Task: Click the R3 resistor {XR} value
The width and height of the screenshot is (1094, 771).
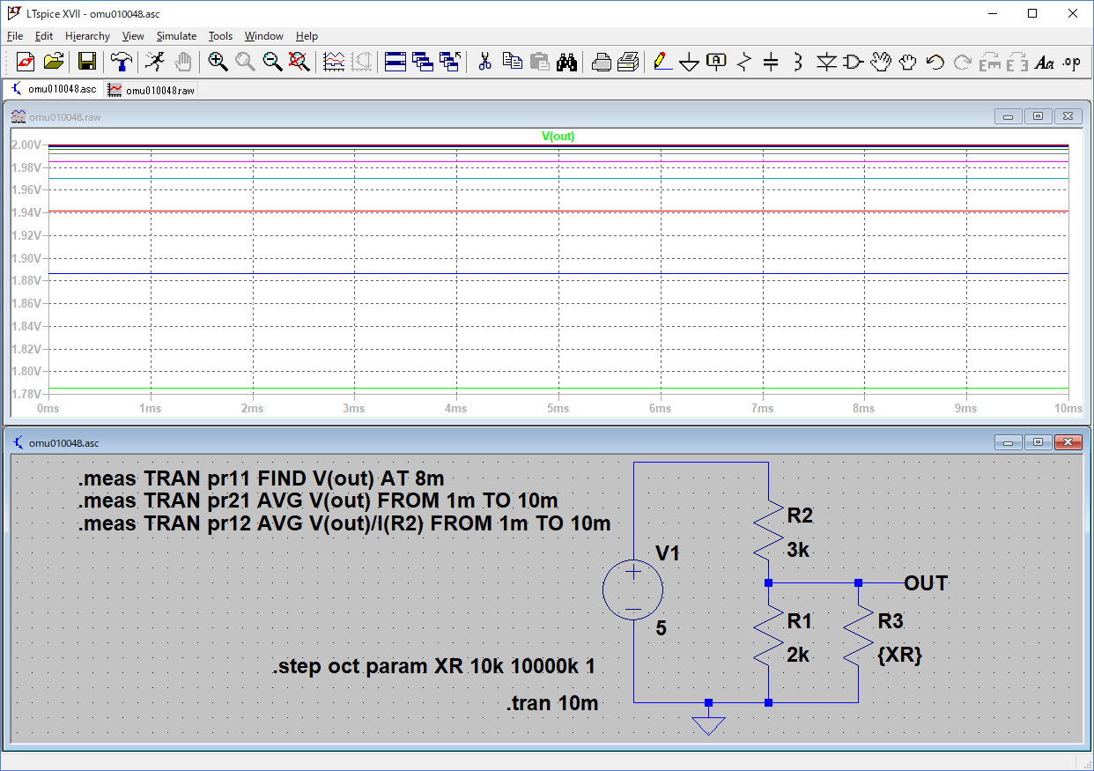Action: [x=899, y=656]
